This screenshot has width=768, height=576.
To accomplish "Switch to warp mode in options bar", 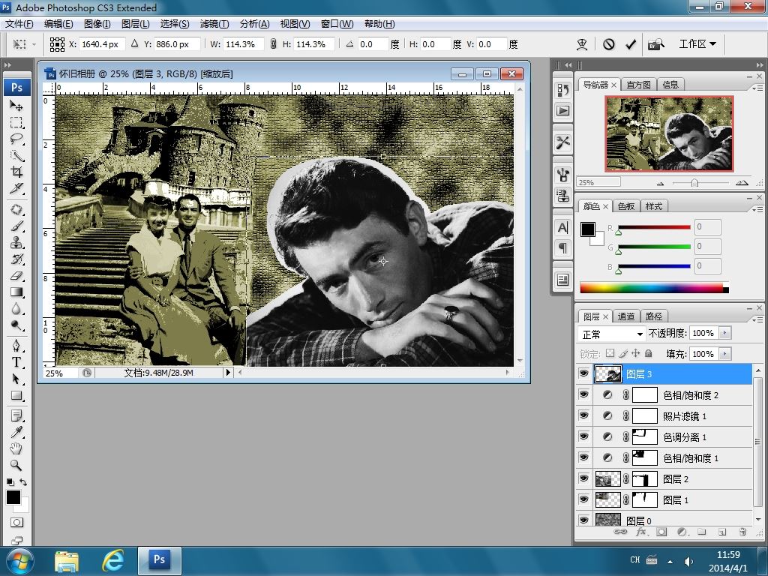I will 582,44.
